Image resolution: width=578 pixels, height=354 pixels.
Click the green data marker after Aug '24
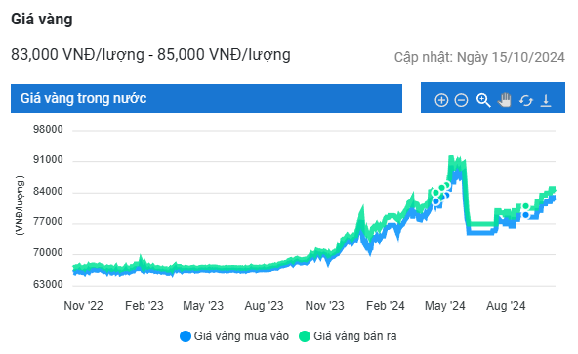(525, 206)
